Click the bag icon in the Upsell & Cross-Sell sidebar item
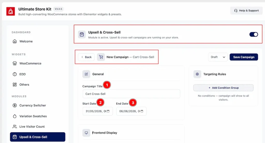This screenshot has height=143, width=265. tap(15, 137)
